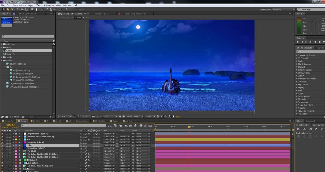Select the Zoom tool in toolbar
This screenshot has width=325, height=172.
point(13,9)
